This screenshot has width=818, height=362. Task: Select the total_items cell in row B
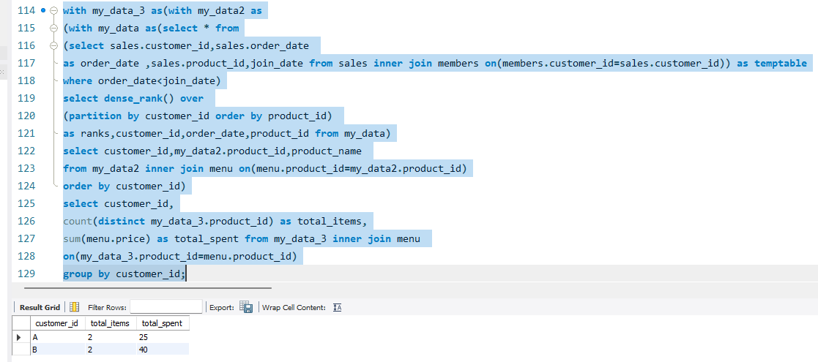click(110, 350)
